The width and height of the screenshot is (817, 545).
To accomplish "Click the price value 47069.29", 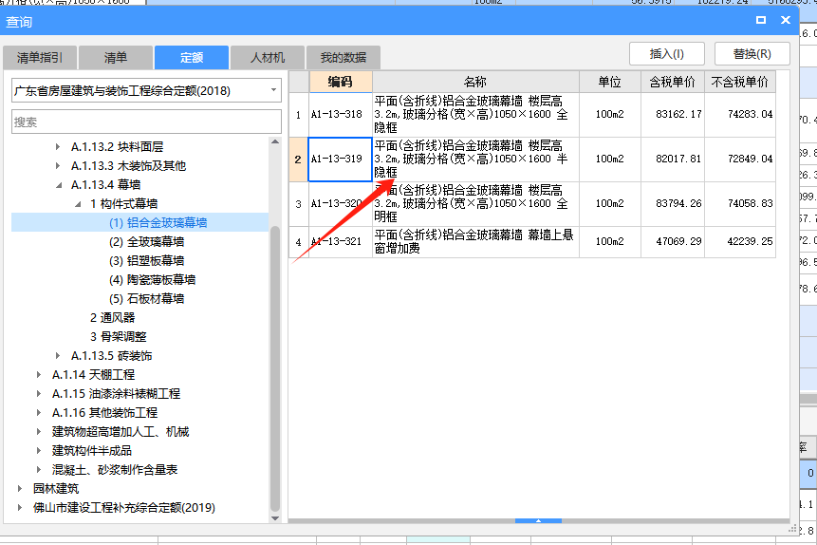I will 678,241.
